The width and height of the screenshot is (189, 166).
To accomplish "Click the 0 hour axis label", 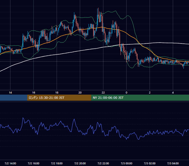I will [126, 93].
